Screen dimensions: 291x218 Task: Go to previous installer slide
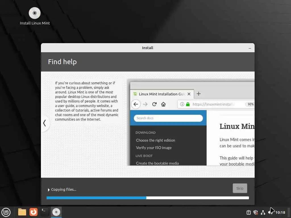click(45, 123)
